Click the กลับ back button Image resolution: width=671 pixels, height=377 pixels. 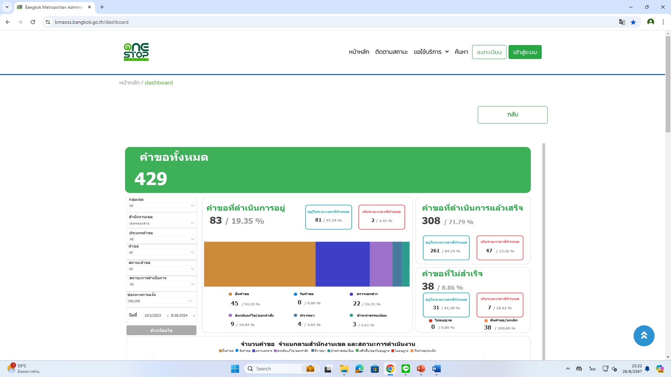tap(512, 114)
